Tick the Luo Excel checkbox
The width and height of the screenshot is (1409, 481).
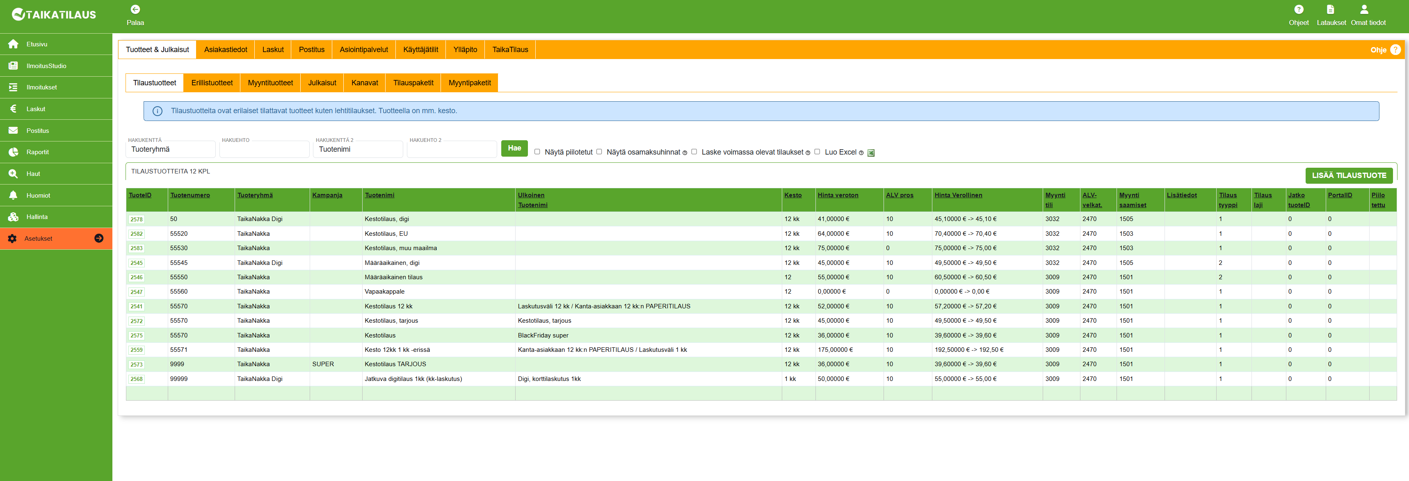click(x=817, y=152)
